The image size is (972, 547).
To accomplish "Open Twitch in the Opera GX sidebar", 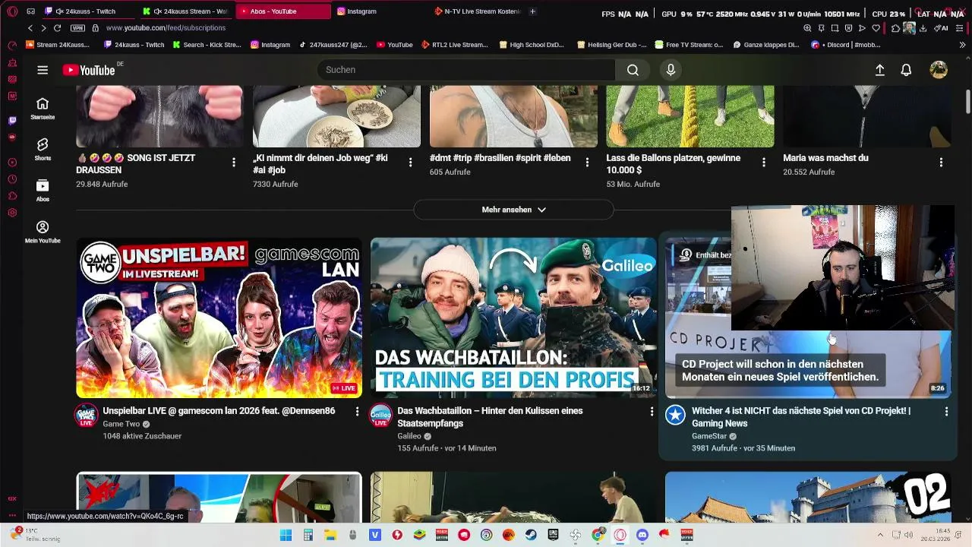I will [12, 121].
